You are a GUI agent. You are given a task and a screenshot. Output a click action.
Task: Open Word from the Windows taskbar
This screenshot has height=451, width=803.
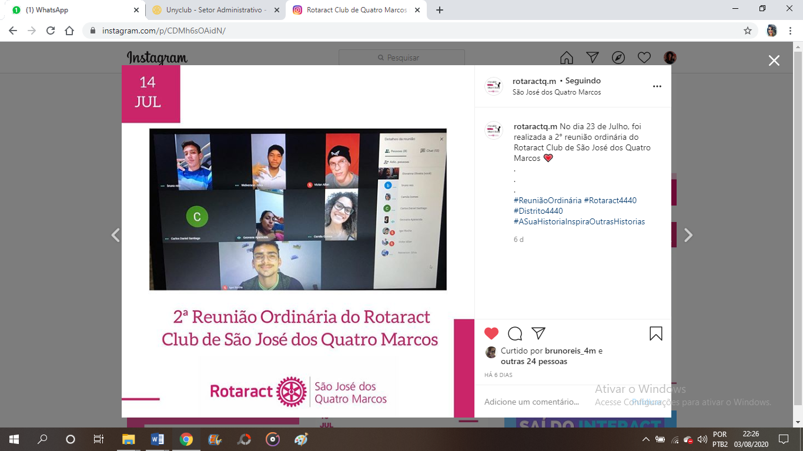157,439
